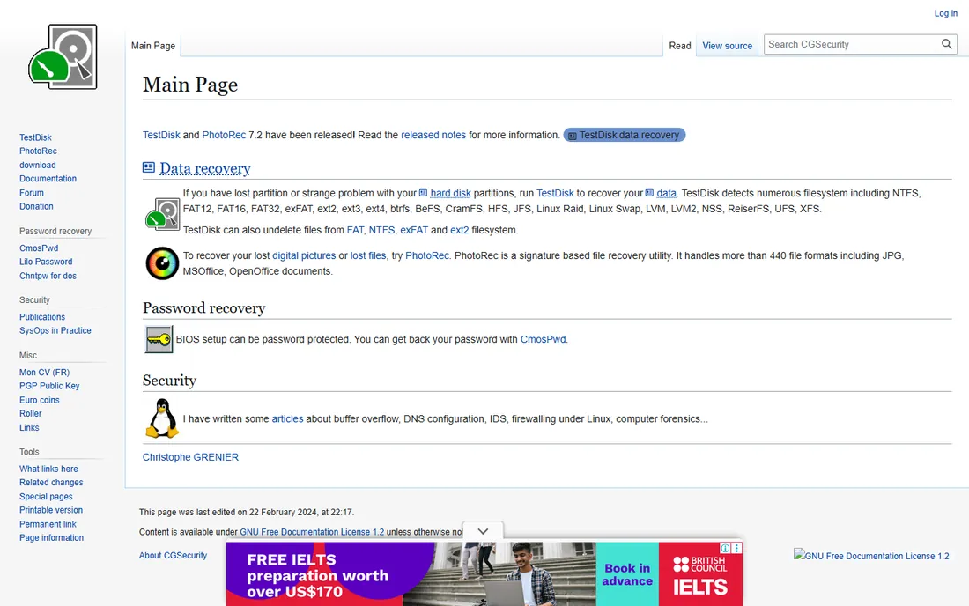Click the British Council IELTS logo in ad
This screenshot has width=969, height=606.
700,577
